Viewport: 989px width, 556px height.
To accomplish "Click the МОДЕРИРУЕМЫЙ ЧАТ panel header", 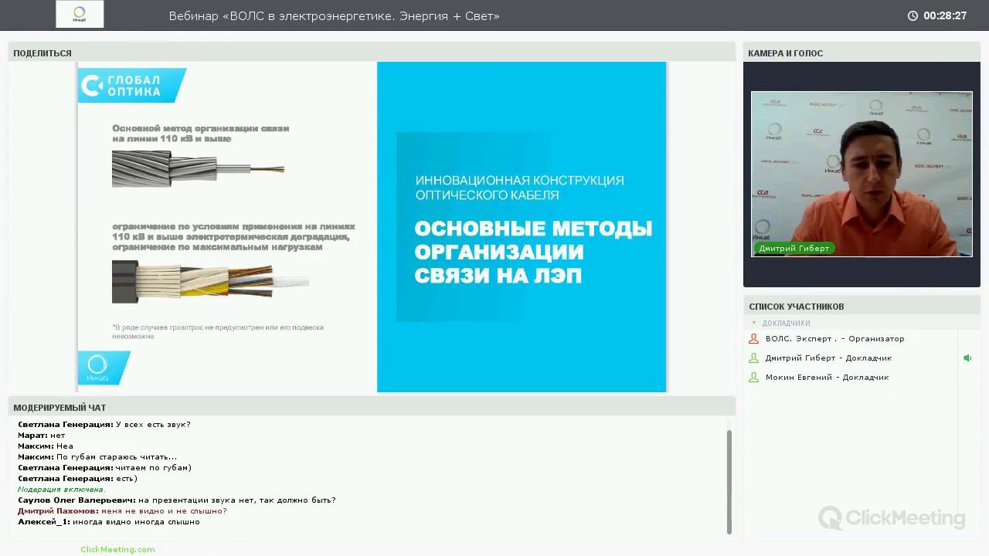I will click(372, 407).
